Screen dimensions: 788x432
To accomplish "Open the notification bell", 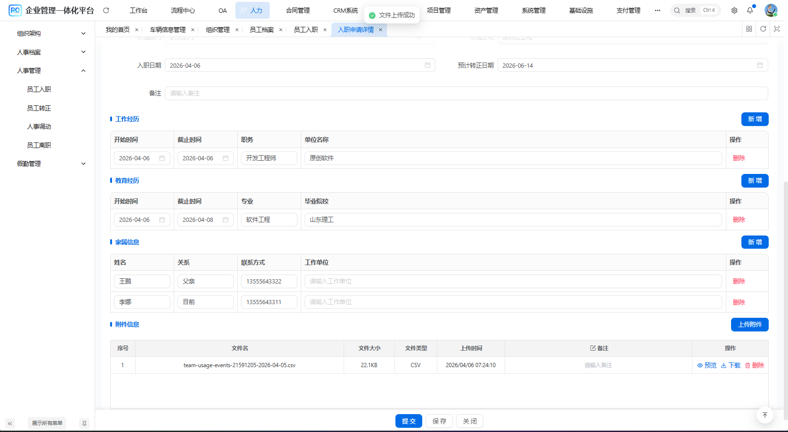I will coord(750,10).
